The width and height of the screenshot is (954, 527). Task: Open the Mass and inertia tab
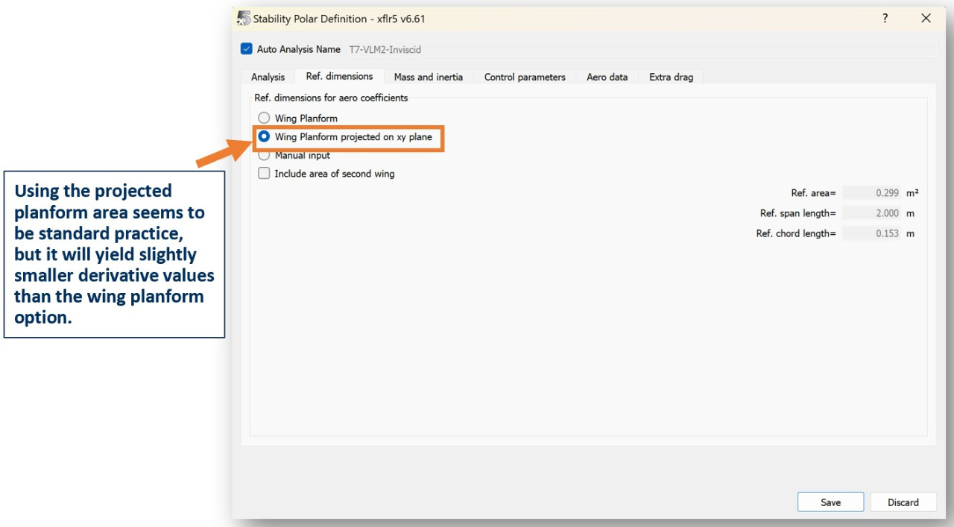pos(428,77)
